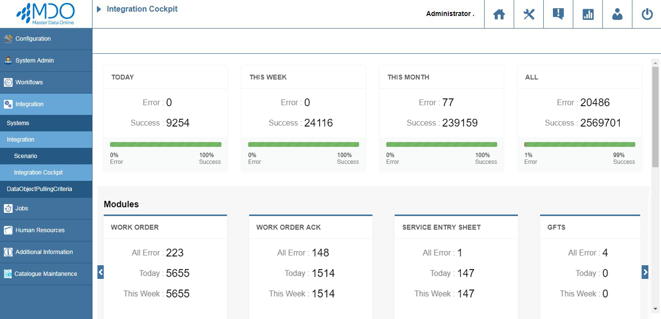Click the vertical scrollbar down arrow

tap(656, 308)
